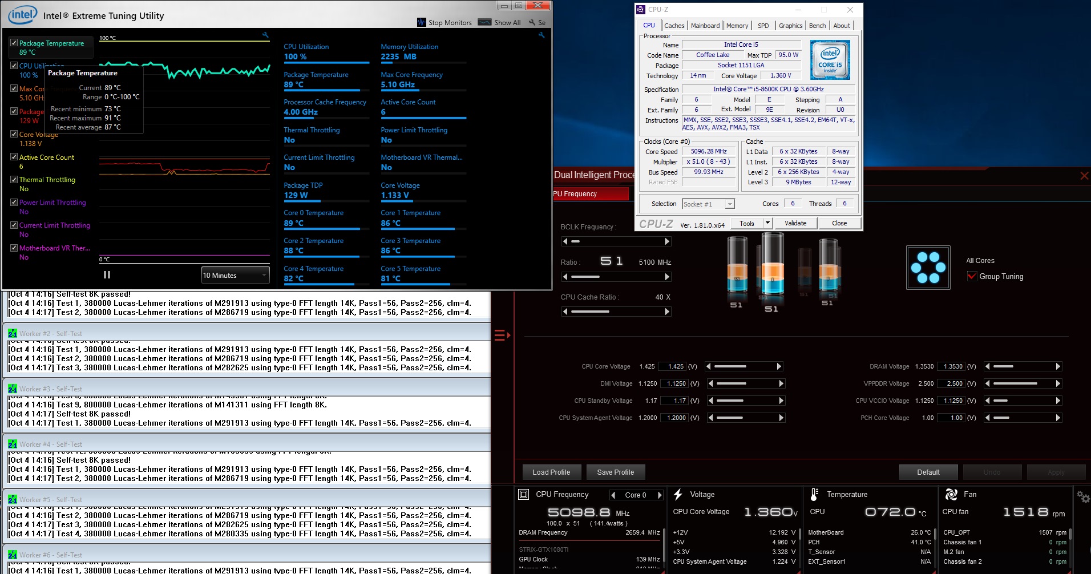
Task: Switch to CPU-Z Caches tab
Action: [x=674, y=26]
